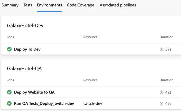Open the Deploy To Dev job

tap(27, 49)
